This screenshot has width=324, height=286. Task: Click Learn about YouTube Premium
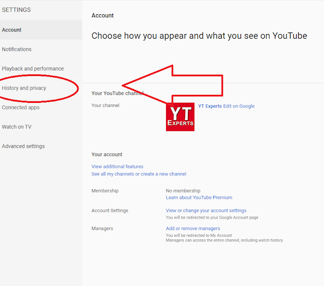click(x=199, y=197)
